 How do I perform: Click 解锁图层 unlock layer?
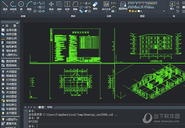tap(9, 101)
